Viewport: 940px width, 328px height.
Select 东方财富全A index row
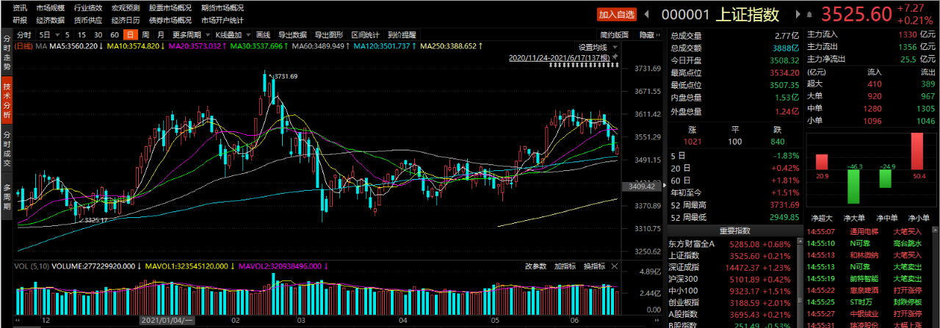[x=733, y=242]
